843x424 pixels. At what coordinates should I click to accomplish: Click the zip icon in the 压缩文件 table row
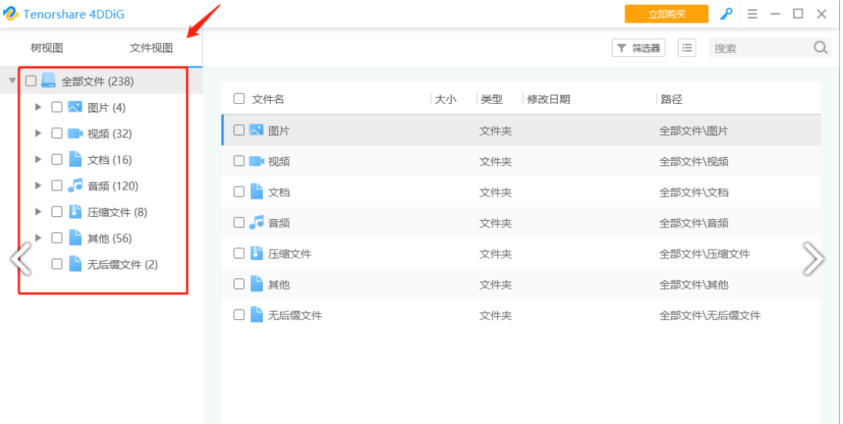[256, 253]
